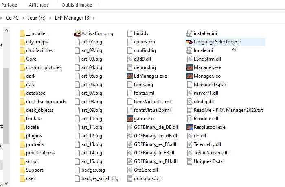The height and width of the screenshot is (187, 285).
Task: Click the installer.ini settings file icon
Action: (189, 33)
